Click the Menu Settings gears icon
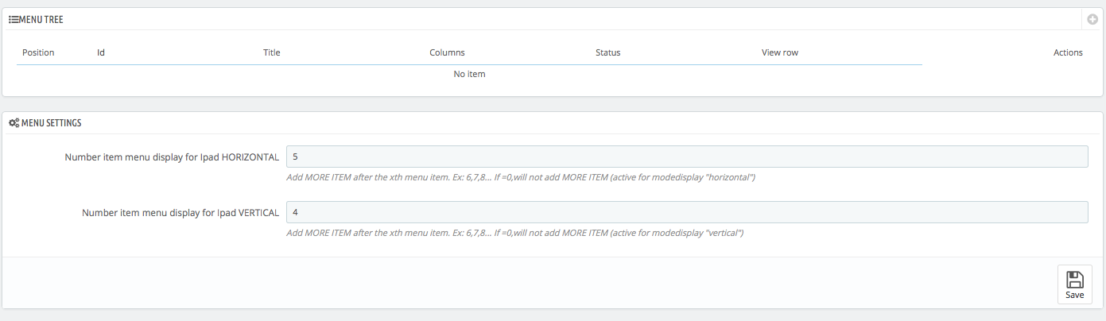 (14, 123)
